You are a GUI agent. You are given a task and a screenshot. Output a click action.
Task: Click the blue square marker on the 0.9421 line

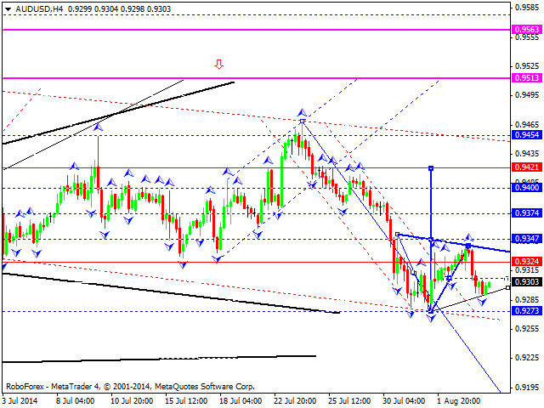431,168
